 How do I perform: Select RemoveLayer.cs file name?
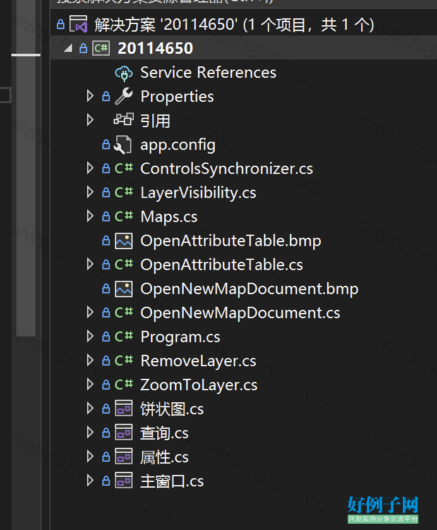[x=198, y=361]
